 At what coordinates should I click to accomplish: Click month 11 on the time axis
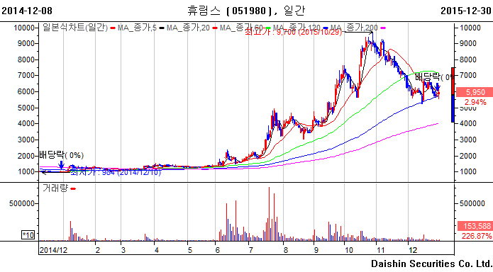coord(381,250)
